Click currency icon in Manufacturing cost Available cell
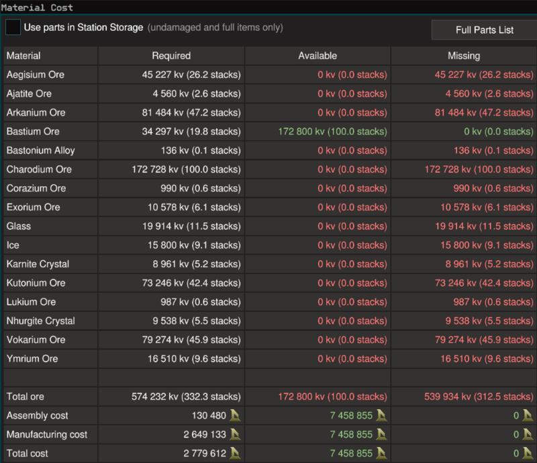 (x=381, y=434)
